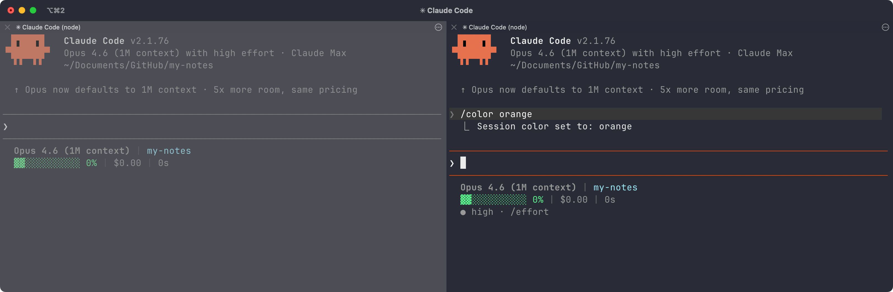Image resolution: width=893 pixels, height=292 pixels.
Task: Click the sparkle icon beside left Claude Code title
Action: tap(18, 27)
